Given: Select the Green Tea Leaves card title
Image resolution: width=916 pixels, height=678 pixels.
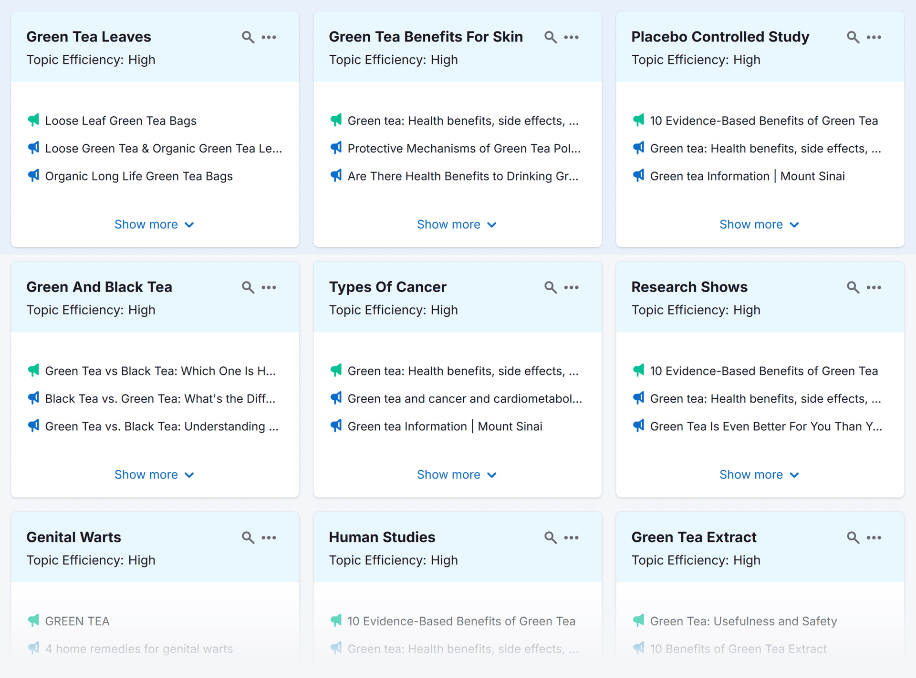Looking at the screenshot, I should pyautogui.click(x=89, y=37).
